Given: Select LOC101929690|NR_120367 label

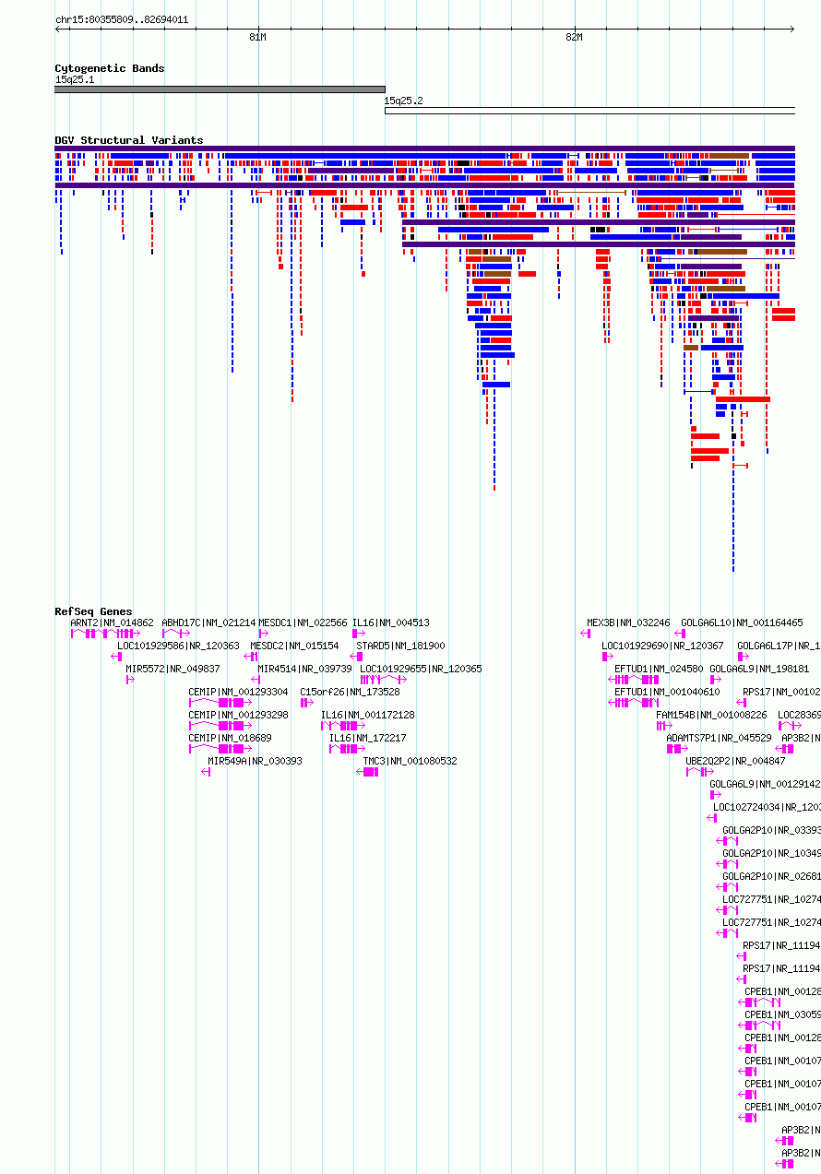Looking at the screenshot, I should tap(663, 646).
